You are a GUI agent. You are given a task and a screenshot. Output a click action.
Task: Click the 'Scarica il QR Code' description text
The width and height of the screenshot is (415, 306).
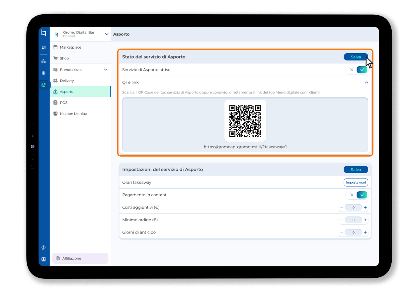(x=221, y=92)
